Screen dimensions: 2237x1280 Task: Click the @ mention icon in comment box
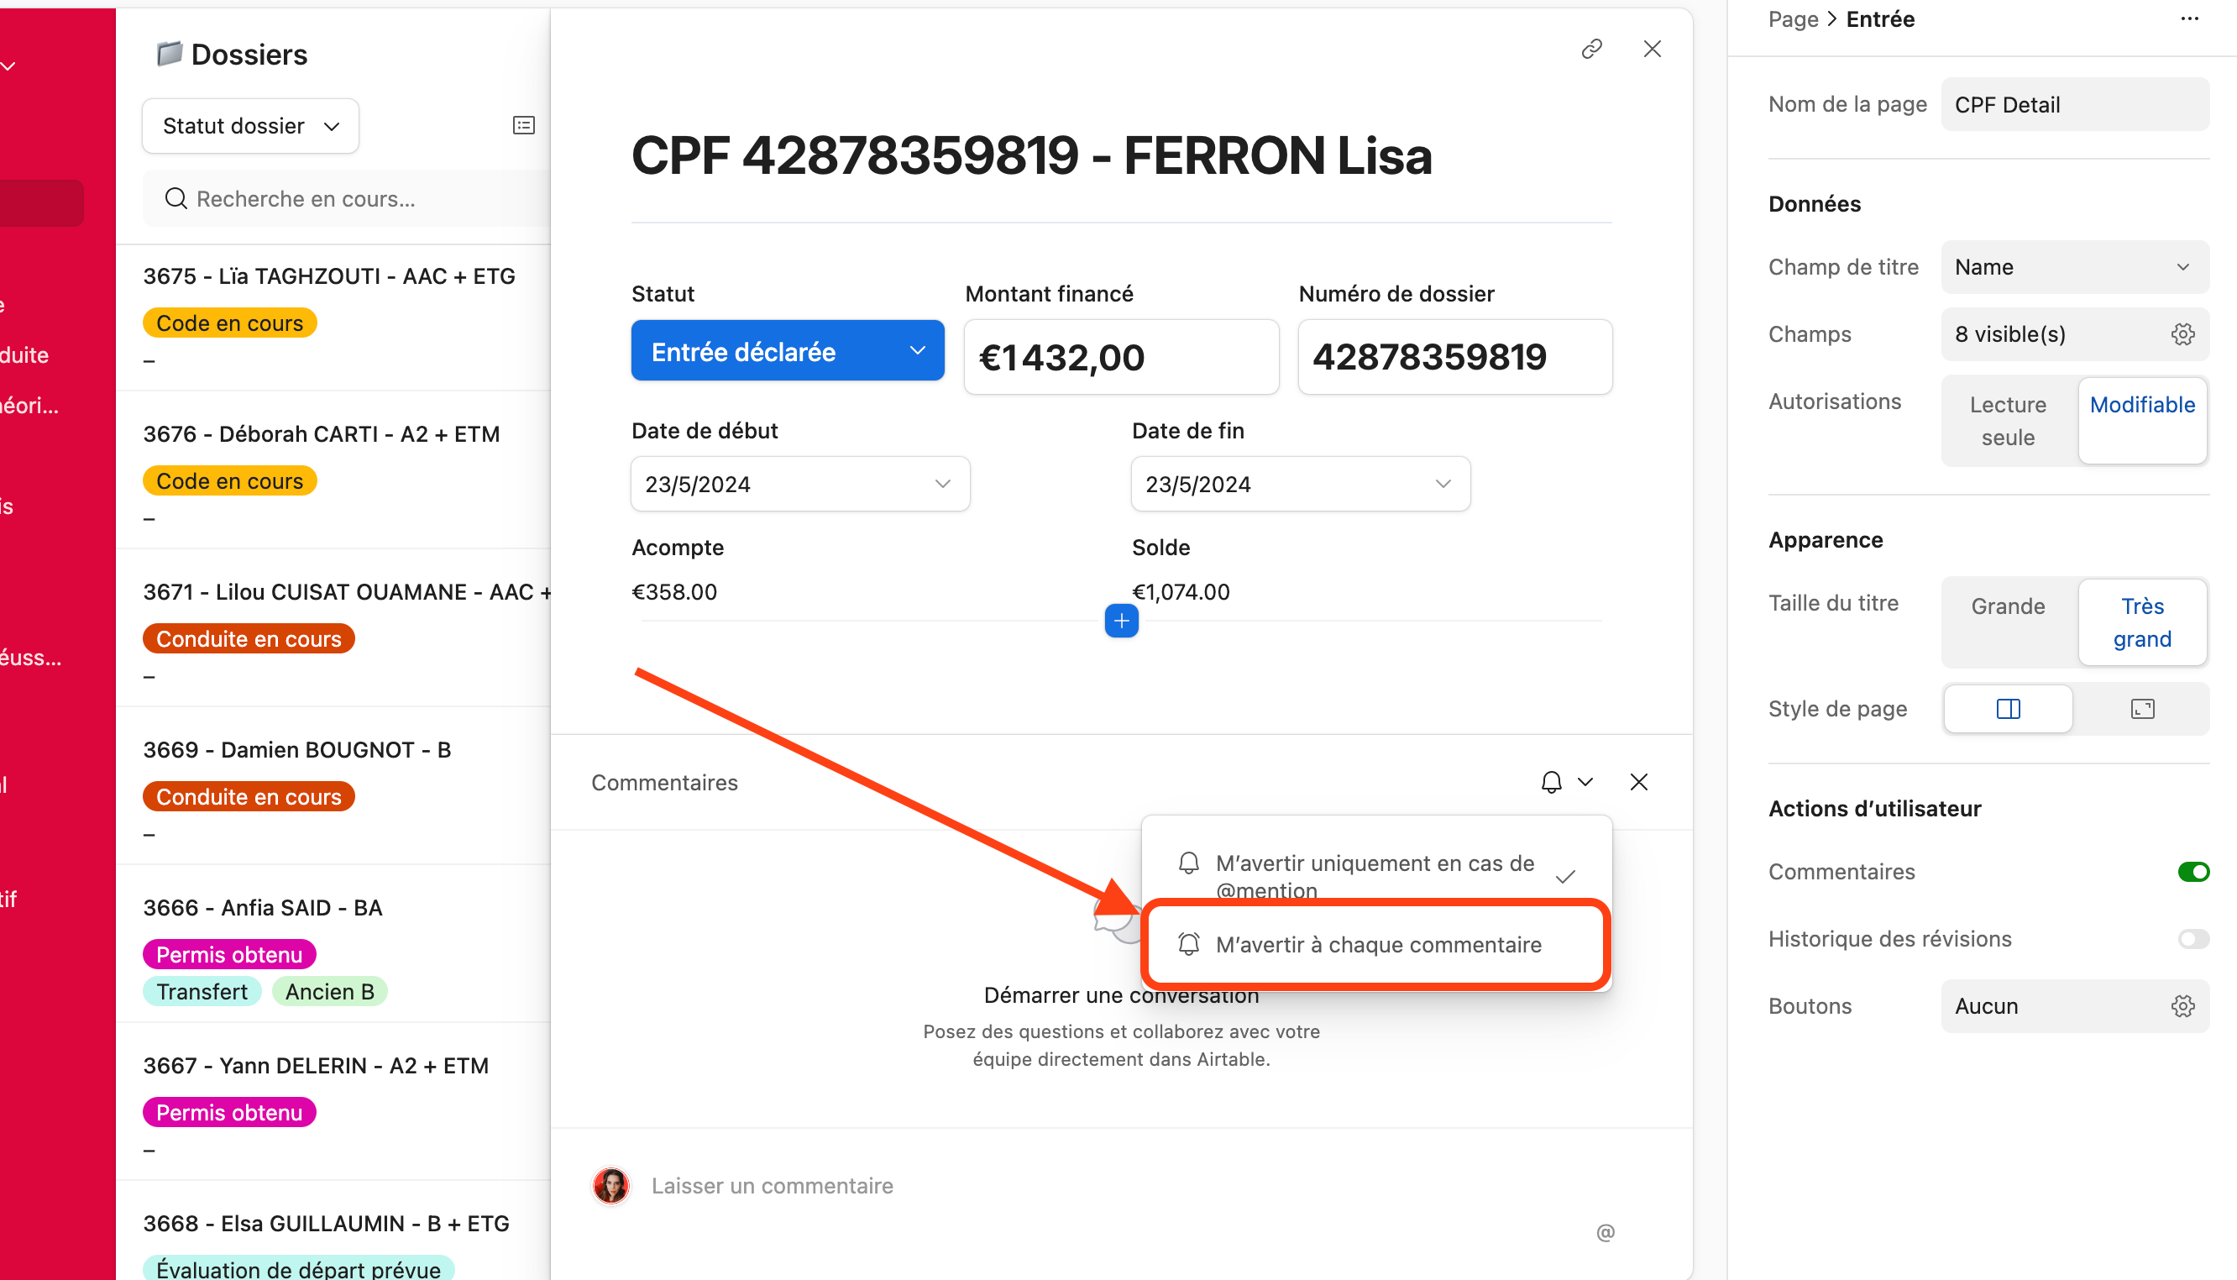click(1606, 1231)
